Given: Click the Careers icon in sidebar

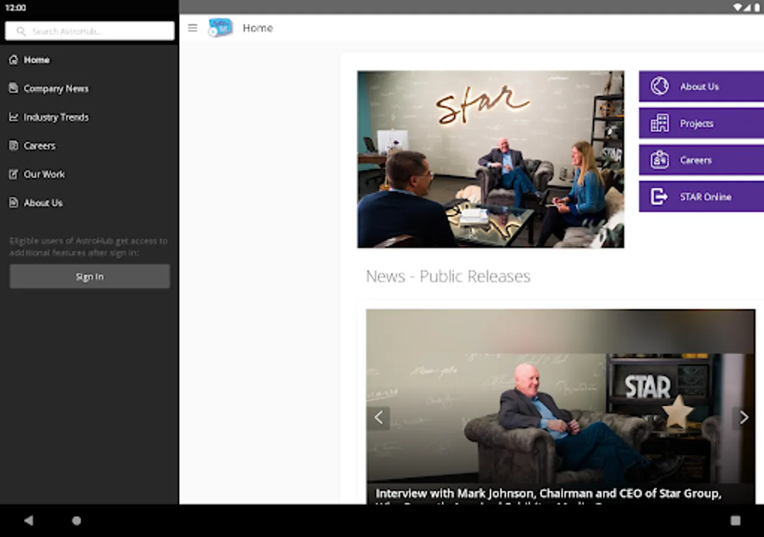Looking at the screenshot, I should tap(14, 146).
